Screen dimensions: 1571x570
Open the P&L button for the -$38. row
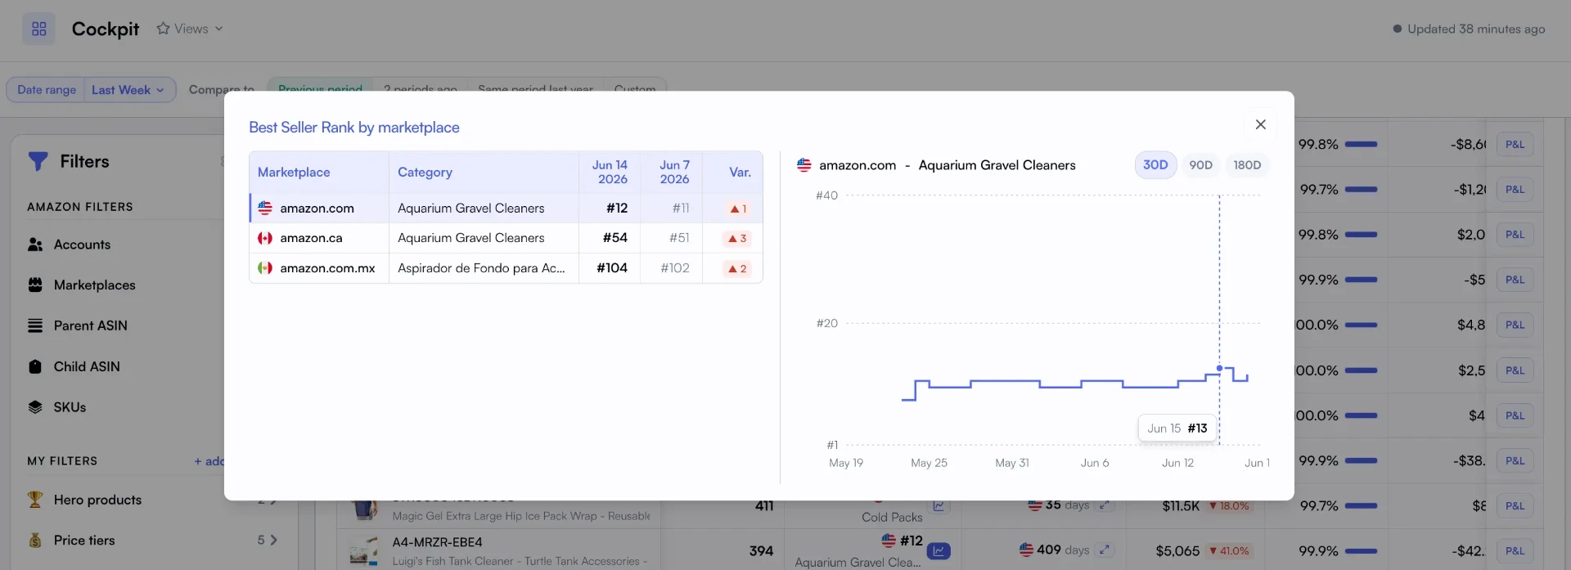click(1515, 460)
